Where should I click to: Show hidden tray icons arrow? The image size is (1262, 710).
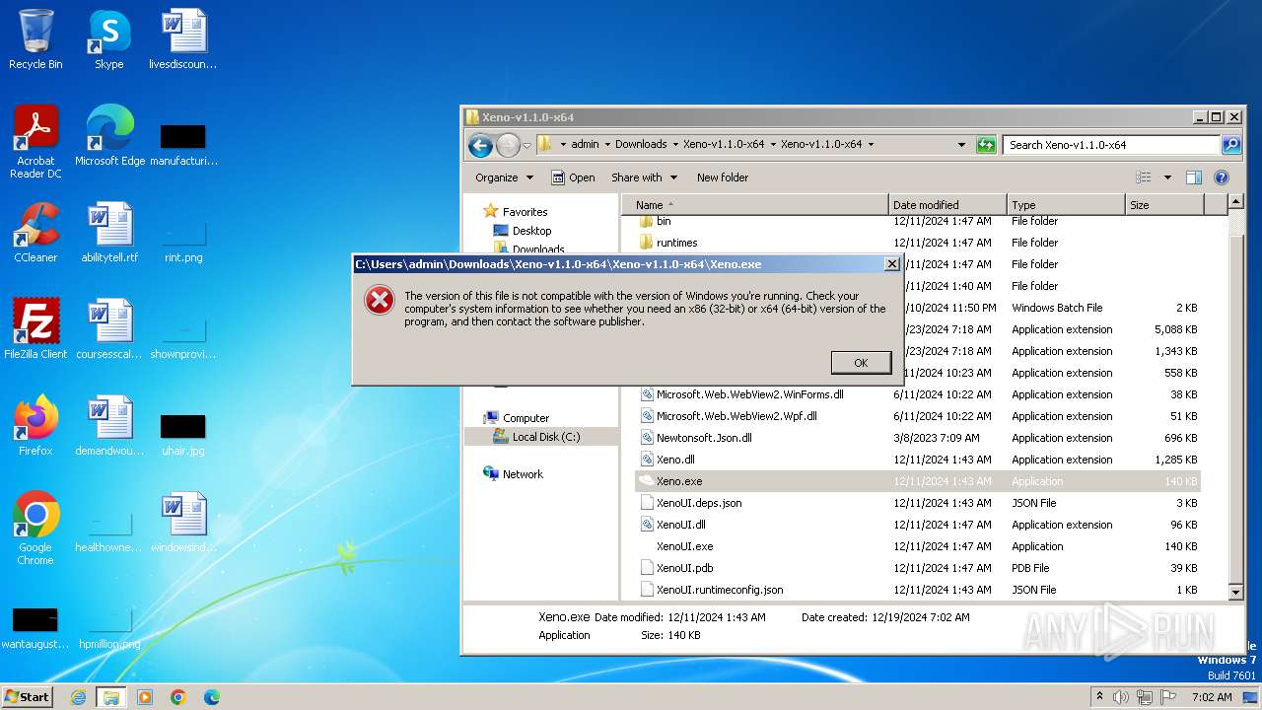(1099, 697)
